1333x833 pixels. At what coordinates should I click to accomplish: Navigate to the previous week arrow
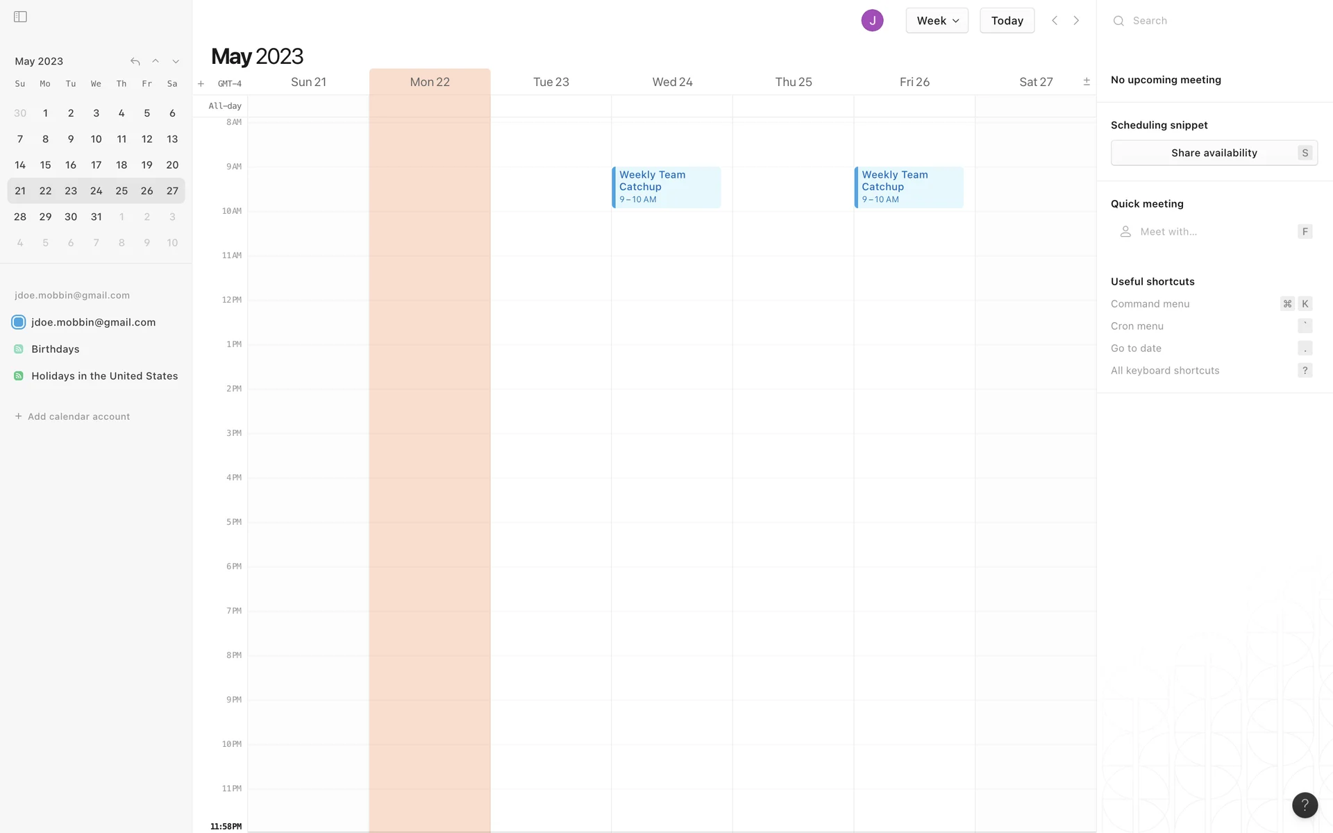(1055, 21)
